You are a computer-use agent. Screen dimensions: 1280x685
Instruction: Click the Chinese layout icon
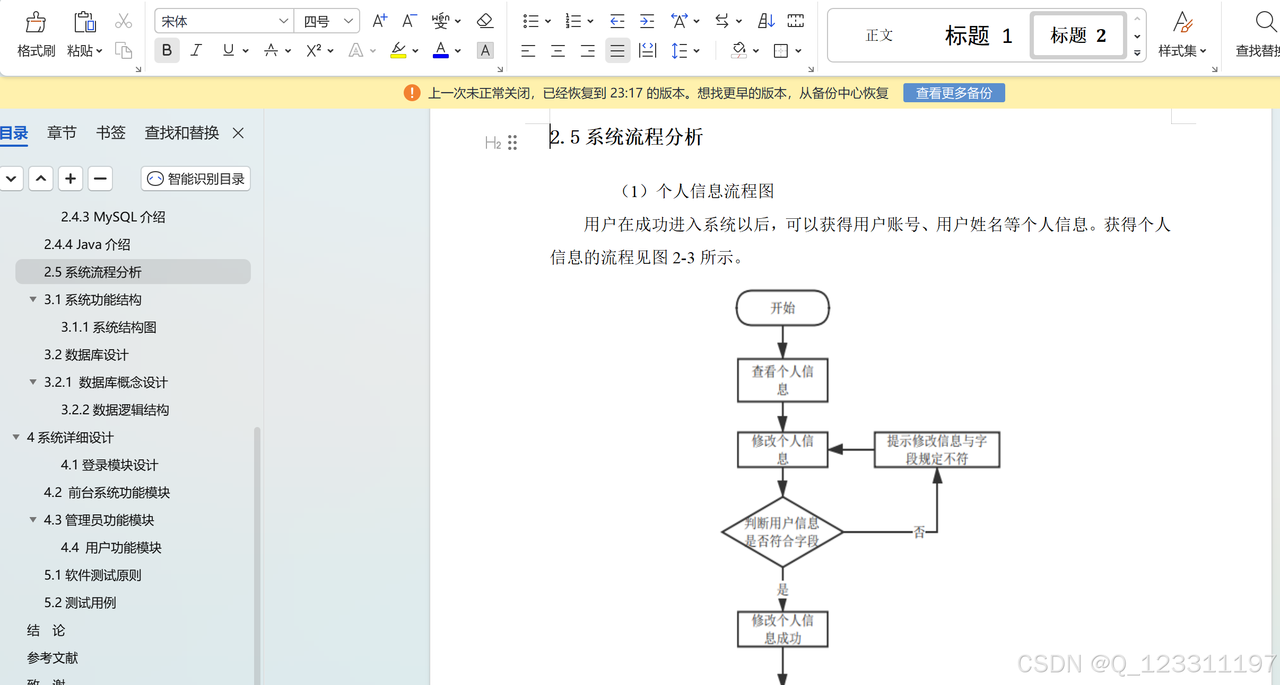[x=679, y=21]
